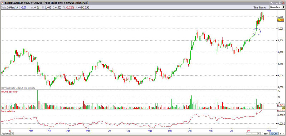Screen dimensions: 286x136
Task: Click the plus zoom-in button
Action: click(x=280, y=134)
